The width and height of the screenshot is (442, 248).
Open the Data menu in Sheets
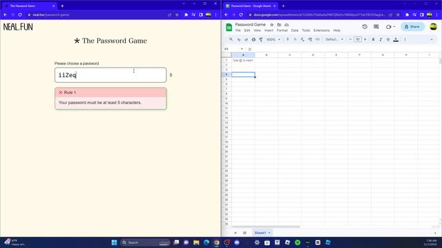click(295, 30)
